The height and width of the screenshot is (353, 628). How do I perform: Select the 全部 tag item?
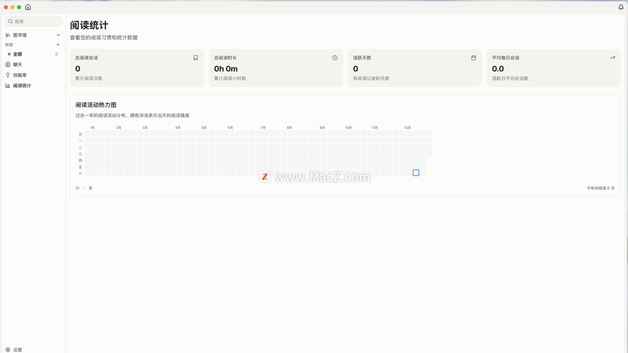click(x=18, y=54)
